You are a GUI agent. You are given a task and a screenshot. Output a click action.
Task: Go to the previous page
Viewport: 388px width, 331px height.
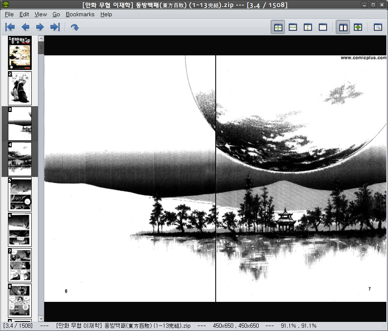25,27
